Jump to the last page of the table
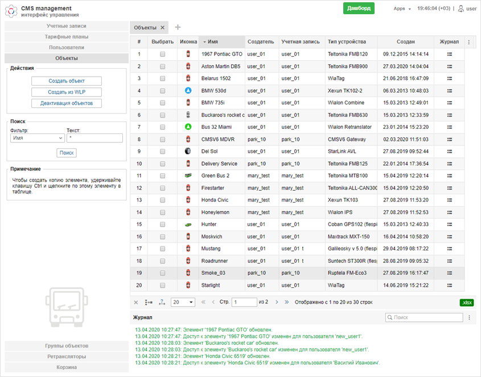 (286, 303)
